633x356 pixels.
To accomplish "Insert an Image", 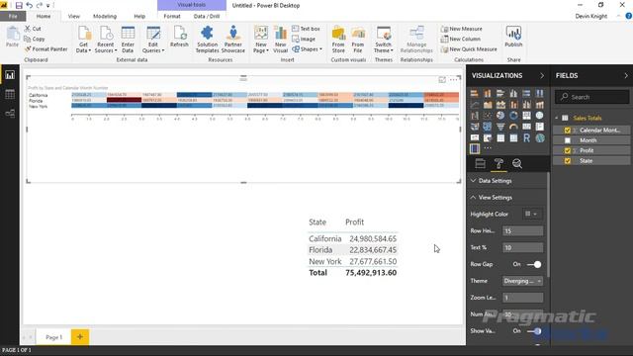I will pyautogui.click(x=304, y=40).
